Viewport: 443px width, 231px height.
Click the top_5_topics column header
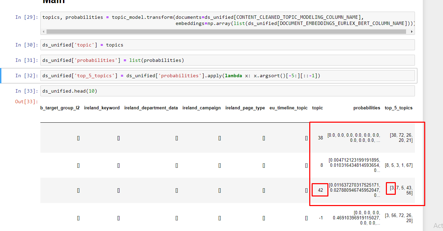[x=399, y=108]
